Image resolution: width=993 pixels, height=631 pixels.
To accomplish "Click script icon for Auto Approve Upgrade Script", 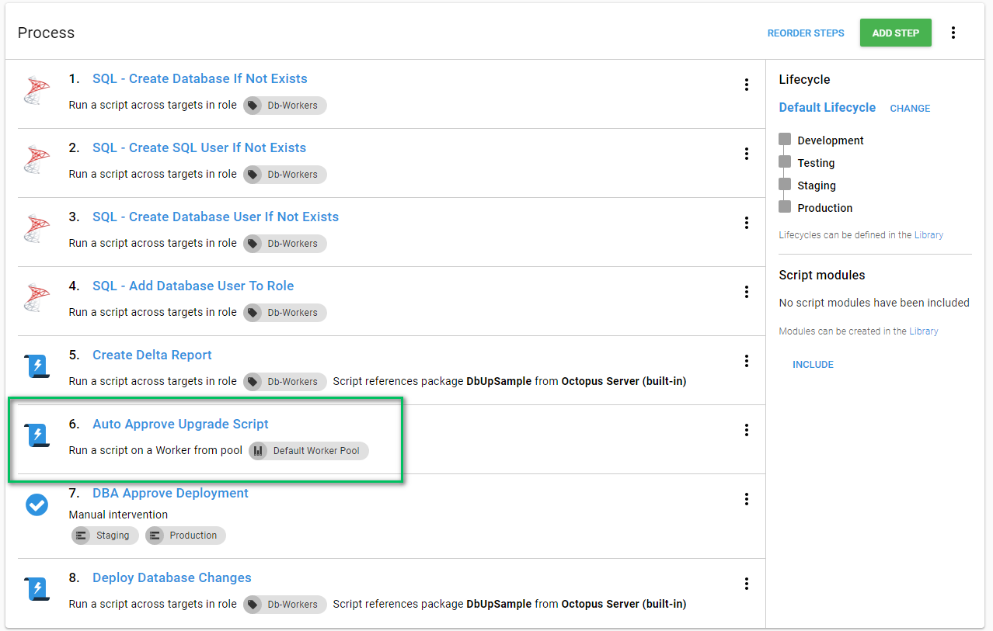I will pos(37,435).
